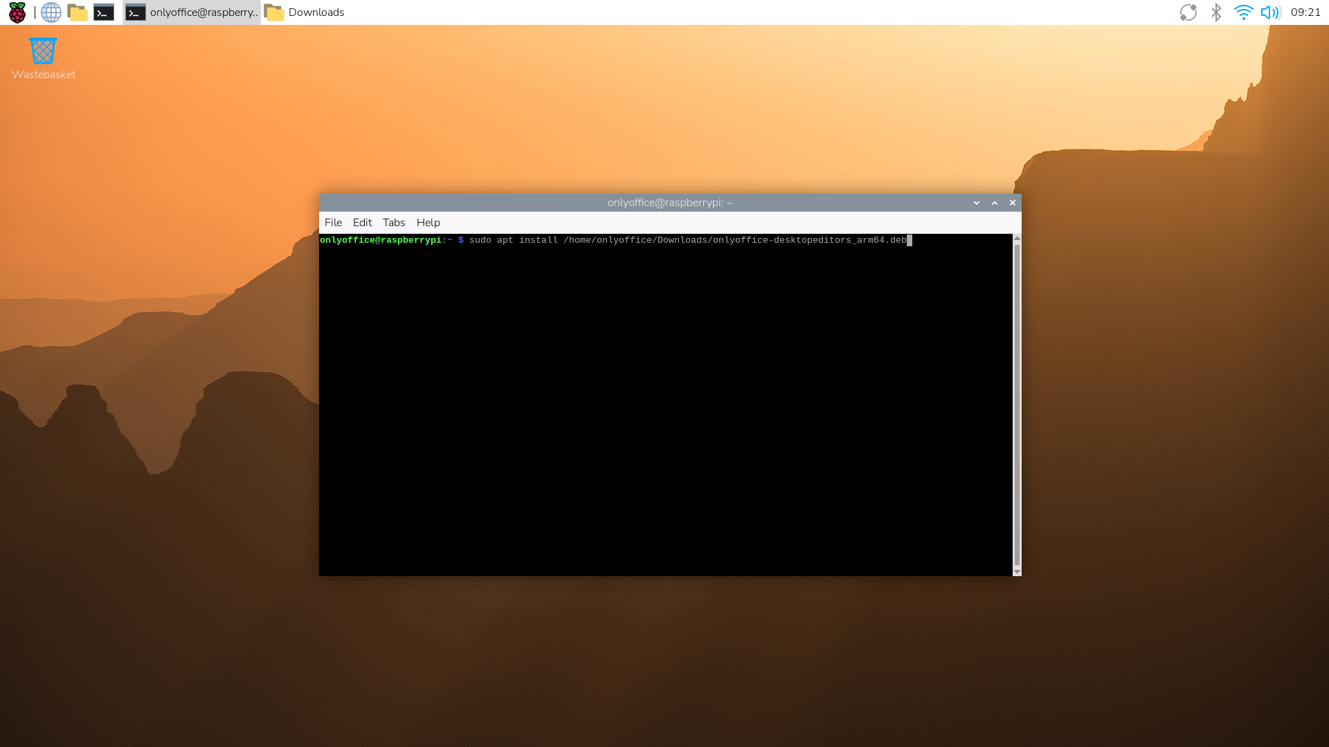Image resolution: width=1329 pixels, height=747 pixels.
Task: Launch a new terminal from the taskbar
Action: pyautogui.click(x=104, y=12)
